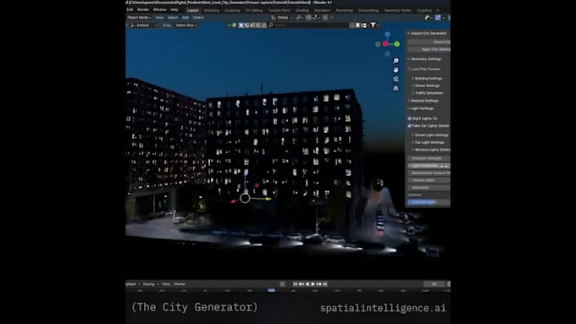Switch to the Shading workspace tab

click(302, 10)
